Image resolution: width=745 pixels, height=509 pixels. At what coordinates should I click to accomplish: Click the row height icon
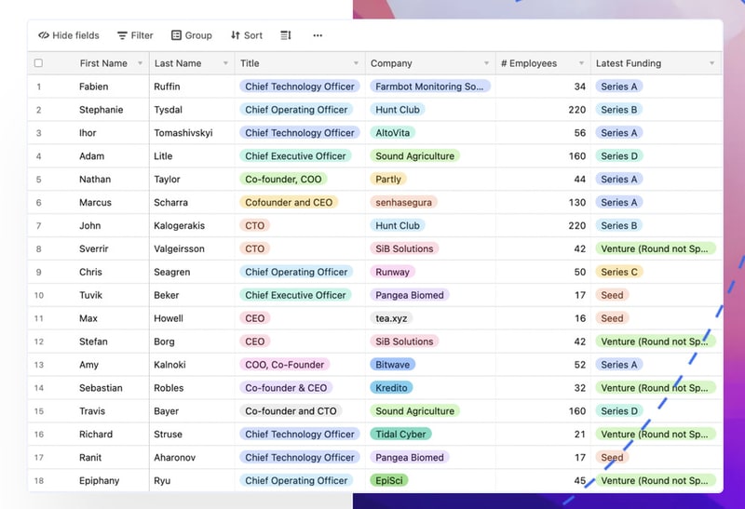286,35
